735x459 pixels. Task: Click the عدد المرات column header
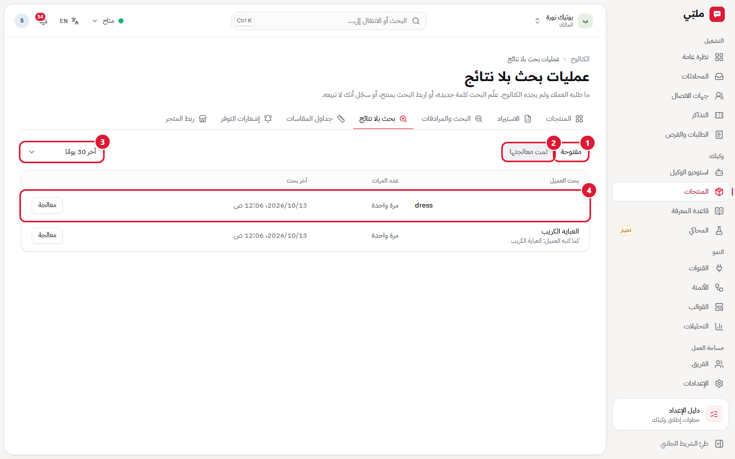(385, 181)
